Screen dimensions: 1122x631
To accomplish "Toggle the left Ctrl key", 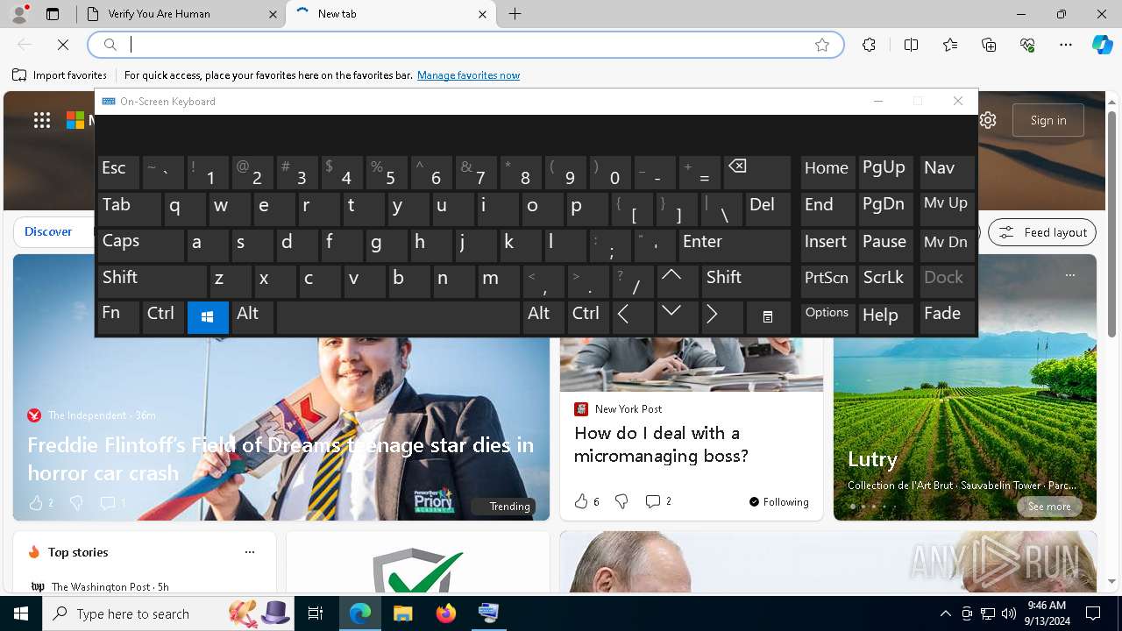I will click(x=163, y=317).
